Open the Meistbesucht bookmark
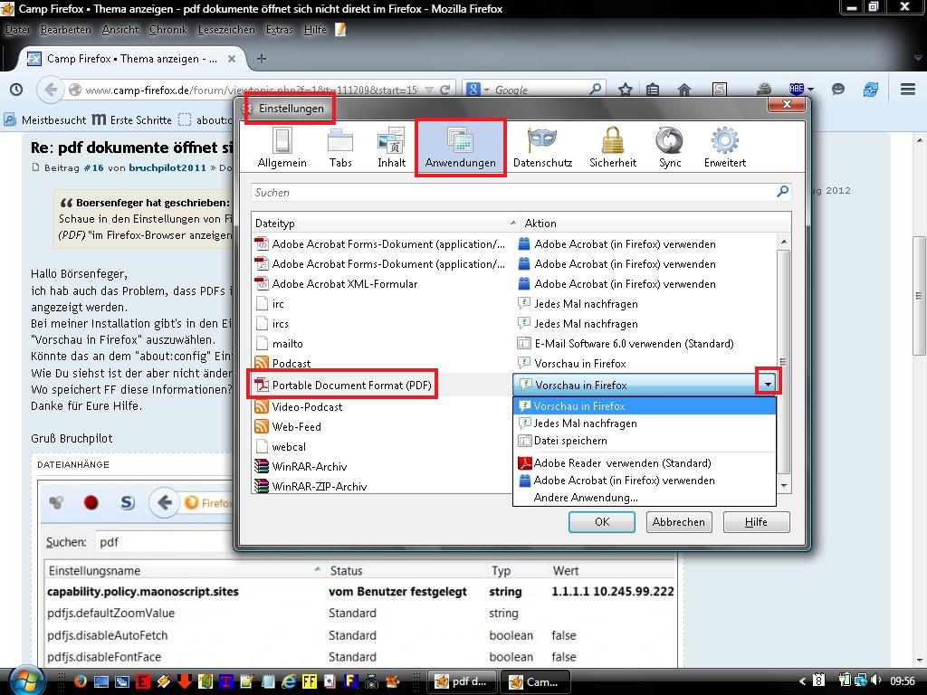Viewport: 927px width, 695px height. (x=46, y=119)
